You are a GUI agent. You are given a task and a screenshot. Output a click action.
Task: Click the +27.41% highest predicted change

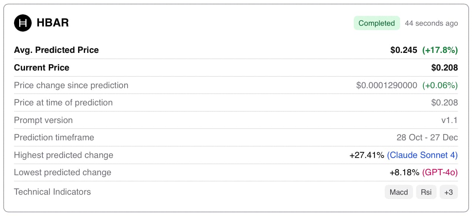(367, 155)
